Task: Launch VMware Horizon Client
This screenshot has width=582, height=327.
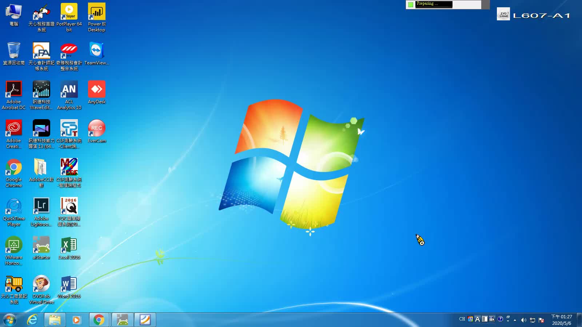Action: point(14,251)
